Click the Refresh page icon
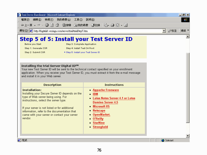207x155 pixels. 52,25
